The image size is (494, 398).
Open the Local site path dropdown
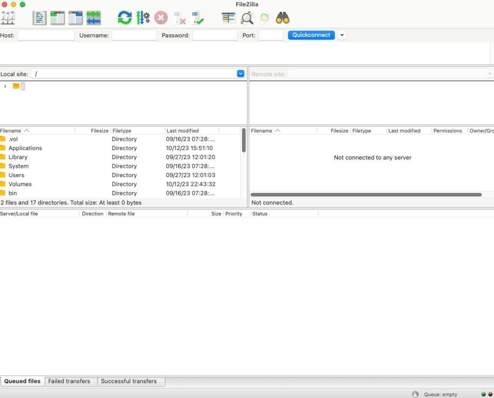tap(241, 74)
